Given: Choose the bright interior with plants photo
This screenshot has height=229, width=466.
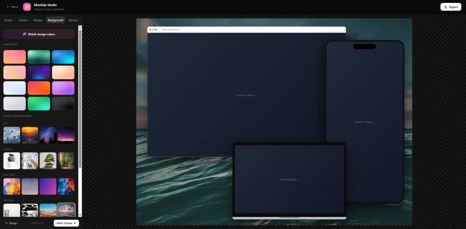Looking at the screenshot, I should tap(30, 161).
